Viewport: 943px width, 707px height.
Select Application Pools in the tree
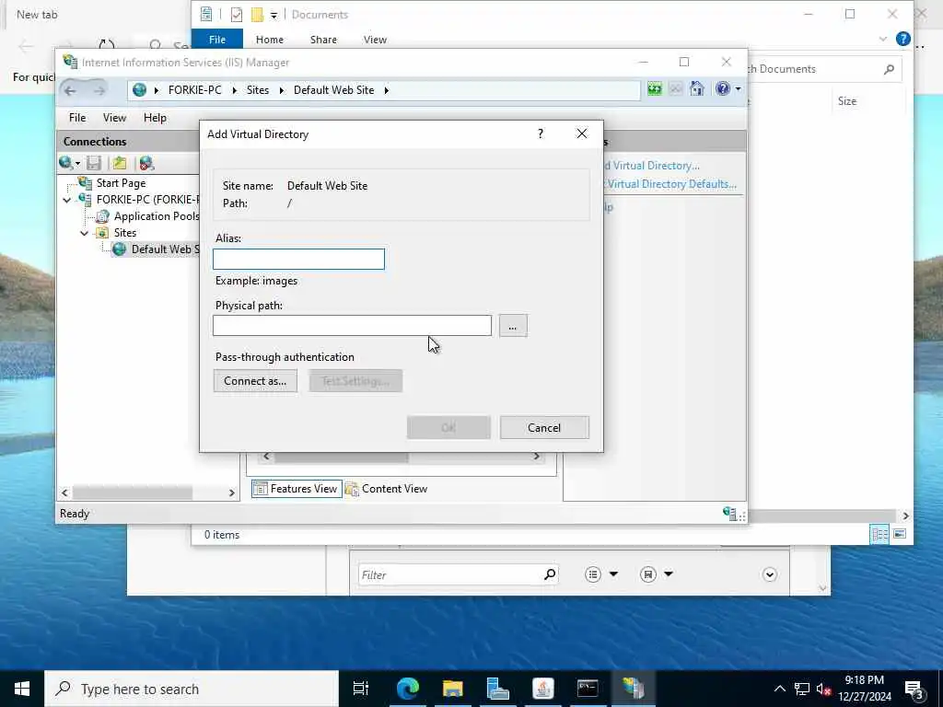157,216
